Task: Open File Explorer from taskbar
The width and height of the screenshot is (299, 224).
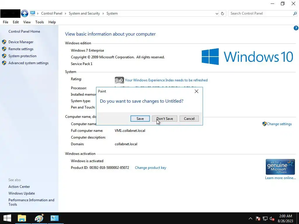Action: pos(22,218)
